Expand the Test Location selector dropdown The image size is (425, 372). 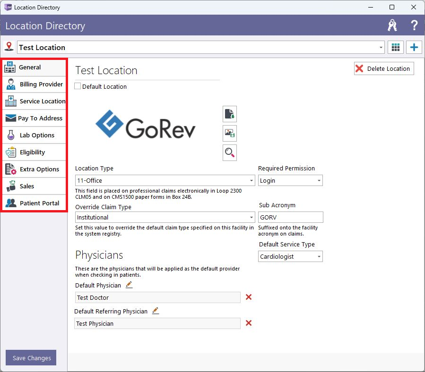tap(381, 47)
